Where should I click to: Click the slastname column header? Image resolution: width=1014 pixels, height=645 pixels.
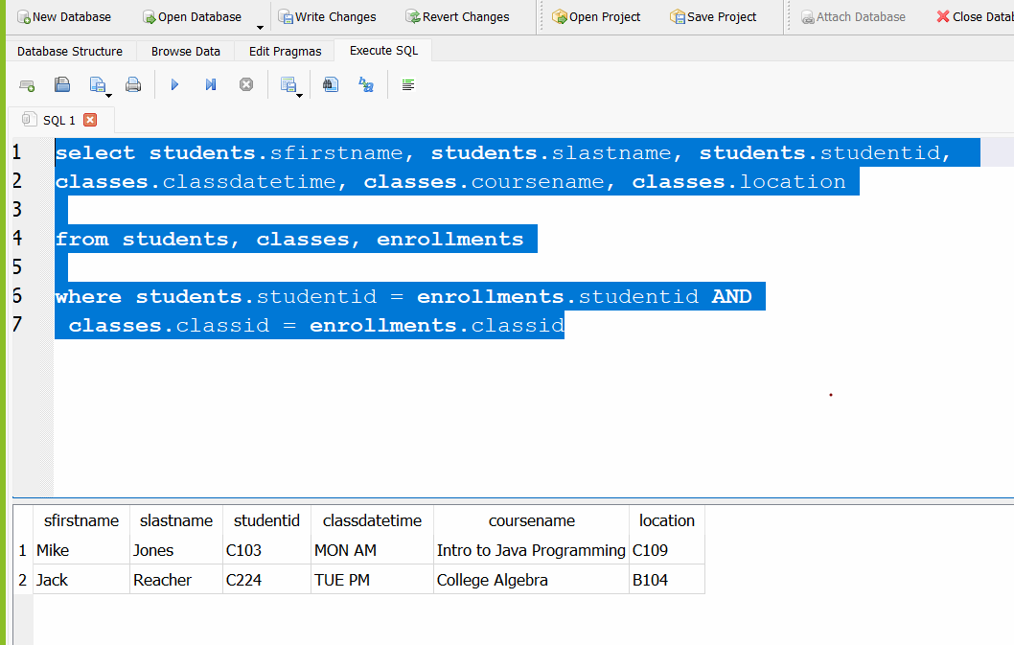coord(176,520)
